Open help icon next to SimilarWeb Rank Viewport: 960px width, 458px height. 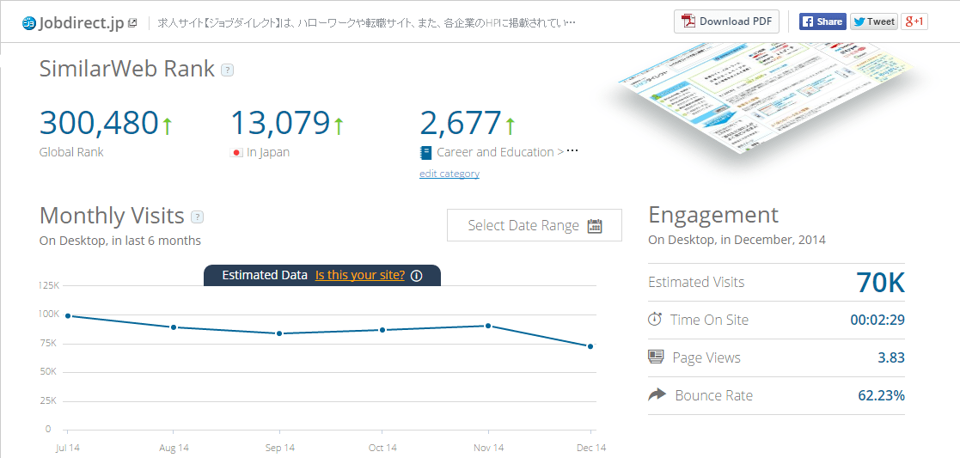pos(227,70)
